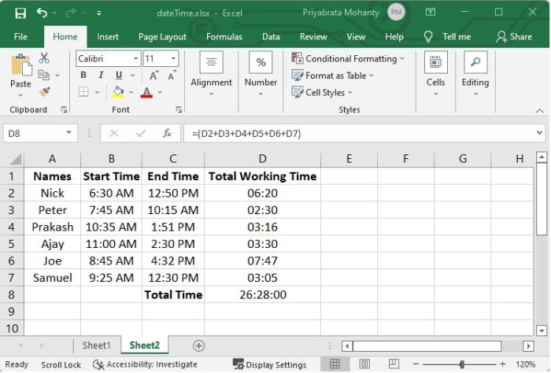Click the Cut scissors icon
This screenshot has width=551, height=373.
point(43,59)
